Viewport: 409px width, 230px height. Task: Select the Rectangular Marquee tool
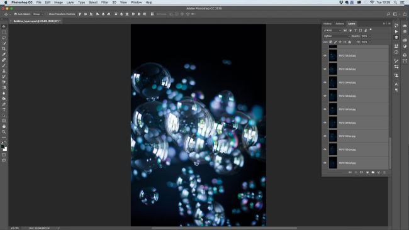[x=4, y=32]
